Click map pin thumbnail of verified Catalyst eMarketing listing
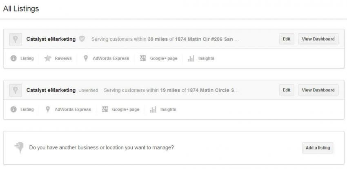Viewport: 347px width, 169px height. click(16, 39)
